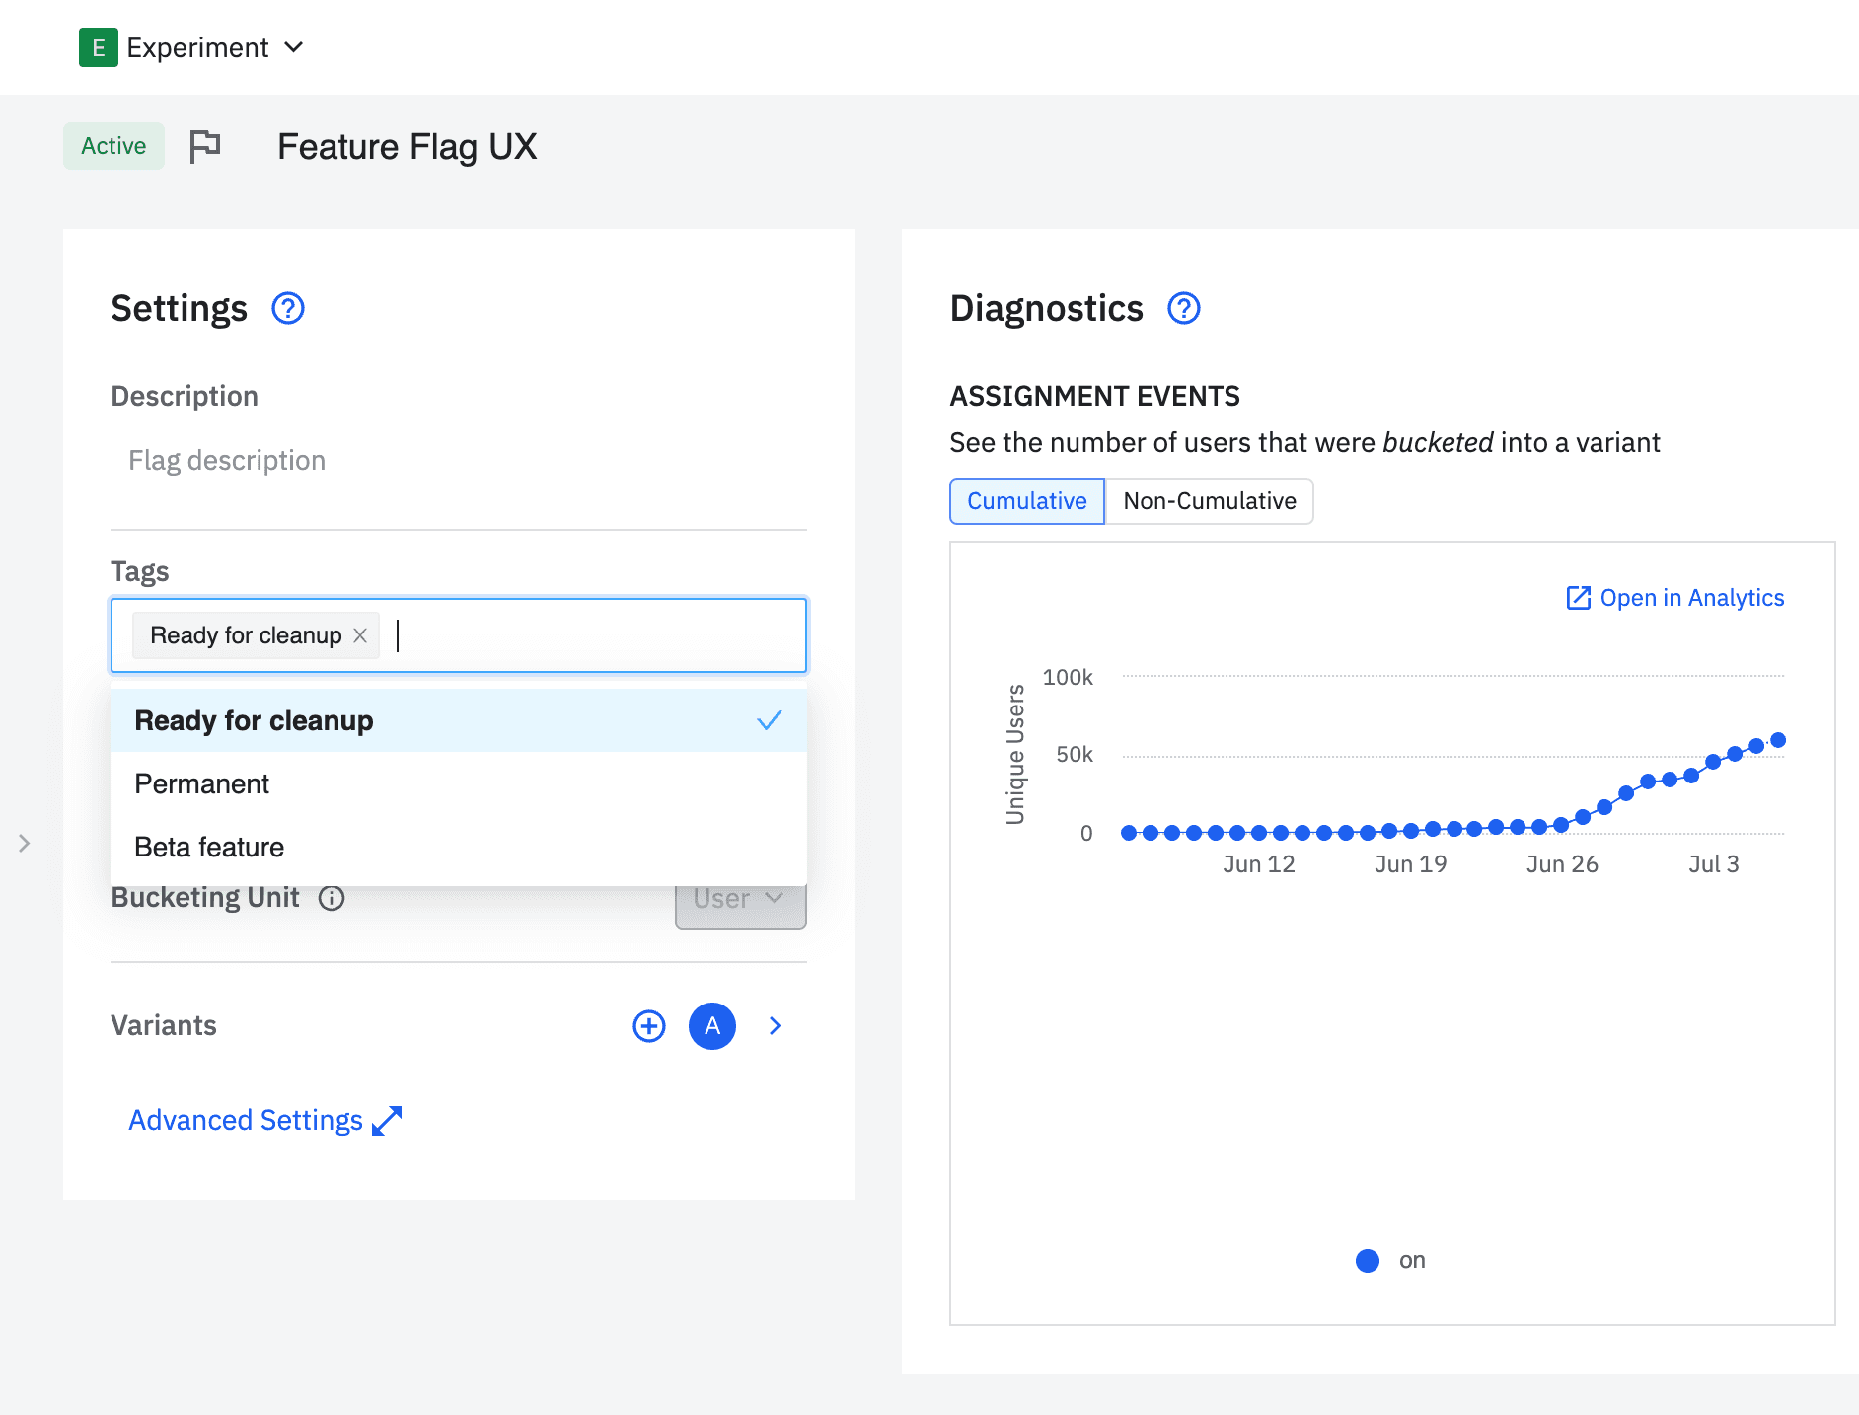The image size is (1859, 1415).
Task: Click the flag icon beside Feature Flag UX
Action: (205, 146)
